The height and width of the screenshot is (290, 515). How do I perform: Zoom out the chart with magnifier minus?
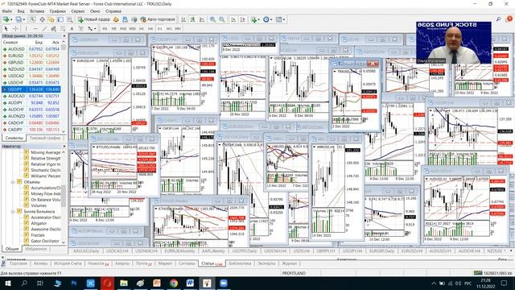222,19
